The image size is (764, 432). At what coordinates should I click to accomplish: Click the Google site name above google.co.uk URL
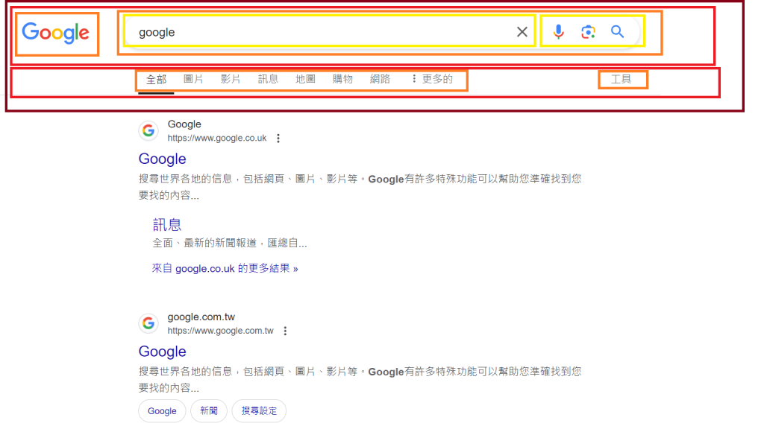pyautogui.click(x=184, y=124)
